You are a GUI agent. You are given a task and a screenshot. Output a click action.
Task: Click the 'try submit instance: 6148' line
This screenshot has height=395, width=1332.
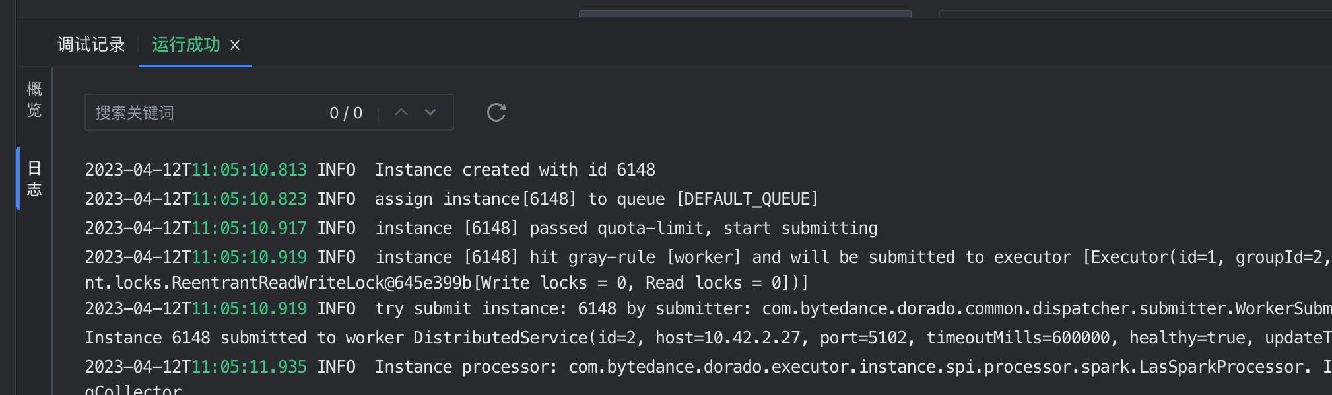pos(660,309)
